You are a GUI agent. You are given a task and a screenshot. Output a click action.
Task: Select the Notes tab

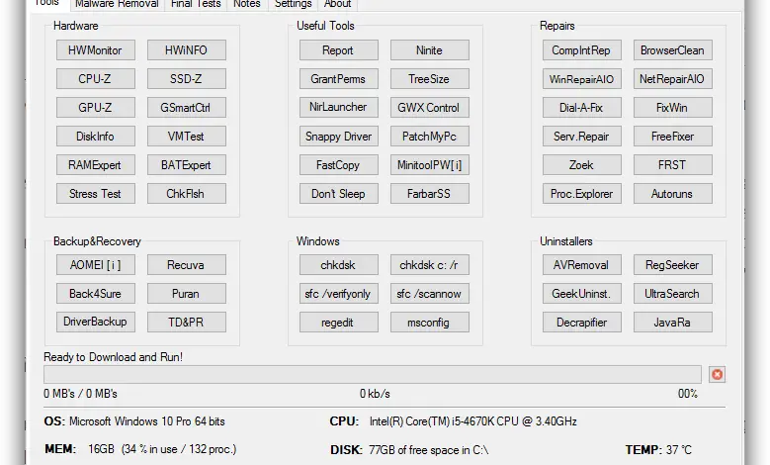coord(246,4)
